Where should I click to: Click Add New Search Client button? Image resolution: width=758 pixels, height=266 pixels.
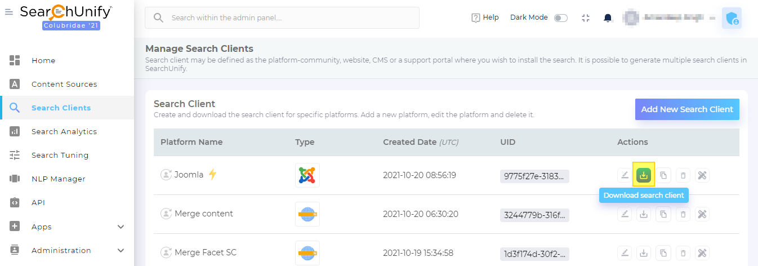[687, 109]
